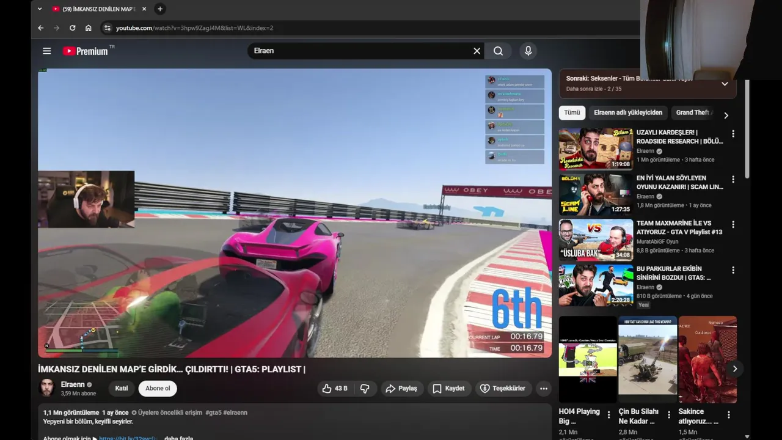Open options for UZAYLI KARDEŞLER video
The height and width of the screenshot is (440, 782).
(x=733, y=134)
